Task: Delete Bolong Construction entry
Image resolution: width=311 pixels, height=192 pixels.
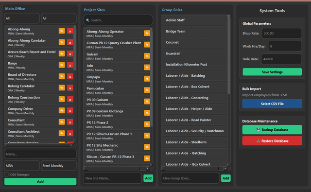Action: click(x=70, y=99)
